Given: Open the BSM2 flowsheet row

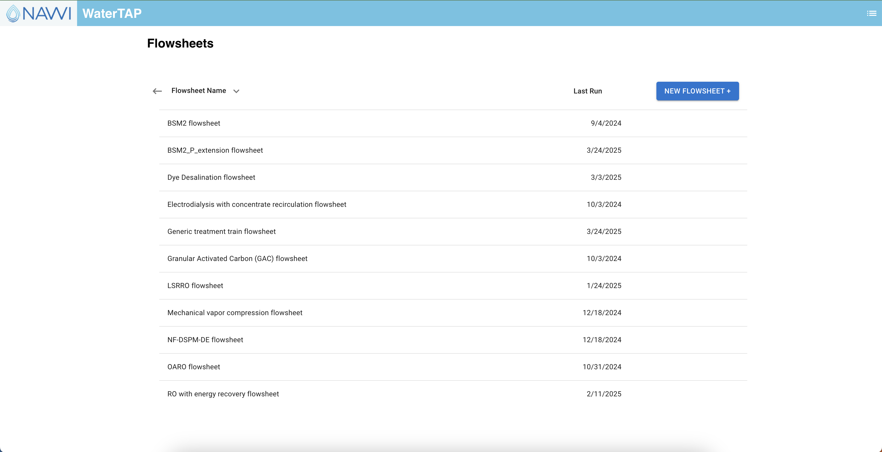Looking at the screenshot, I should 453,123.
